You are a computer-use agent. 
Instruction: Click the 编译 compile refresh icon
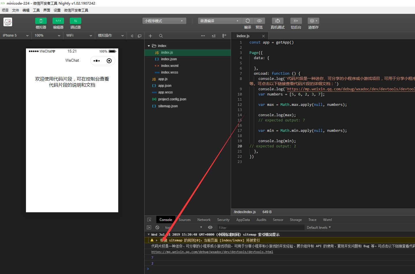pos(247,21)
